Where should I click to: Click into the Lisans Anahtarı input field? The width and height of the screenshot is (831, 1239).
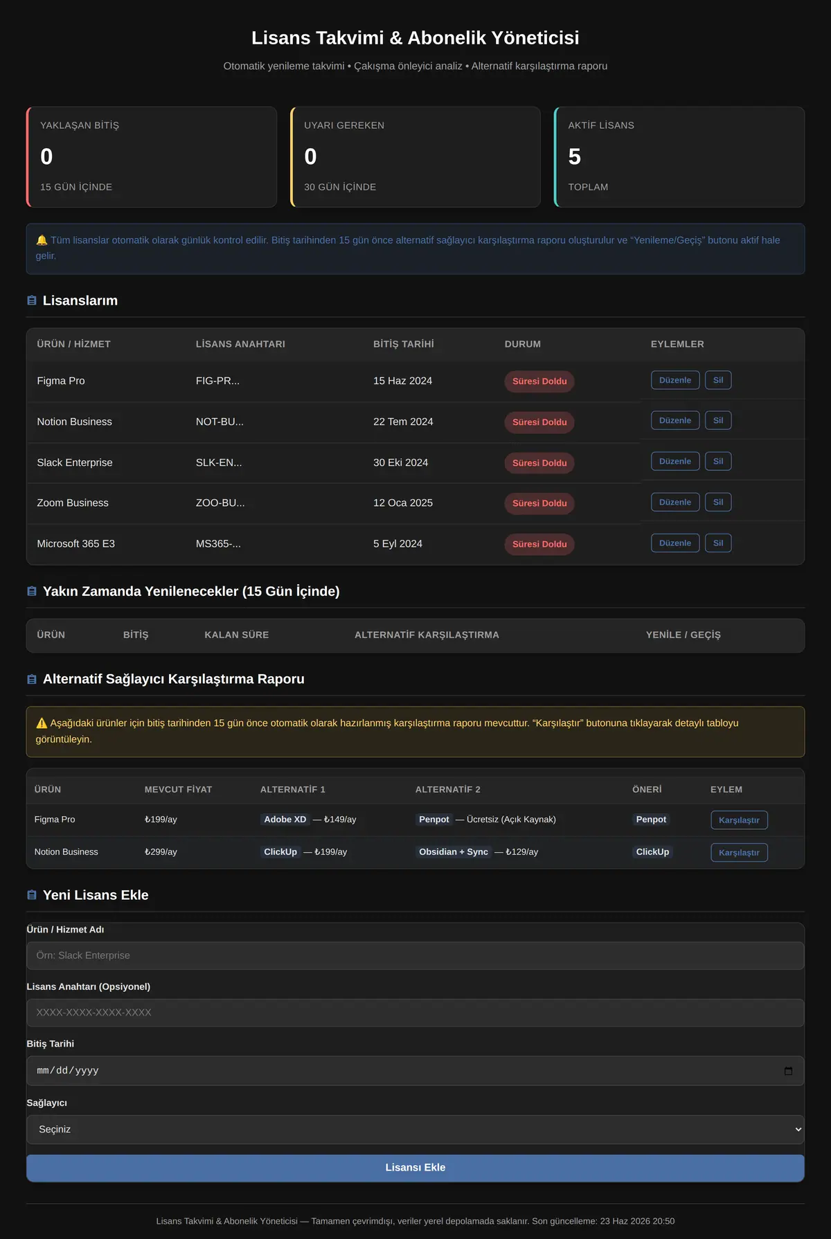(x=415, y=1013)
